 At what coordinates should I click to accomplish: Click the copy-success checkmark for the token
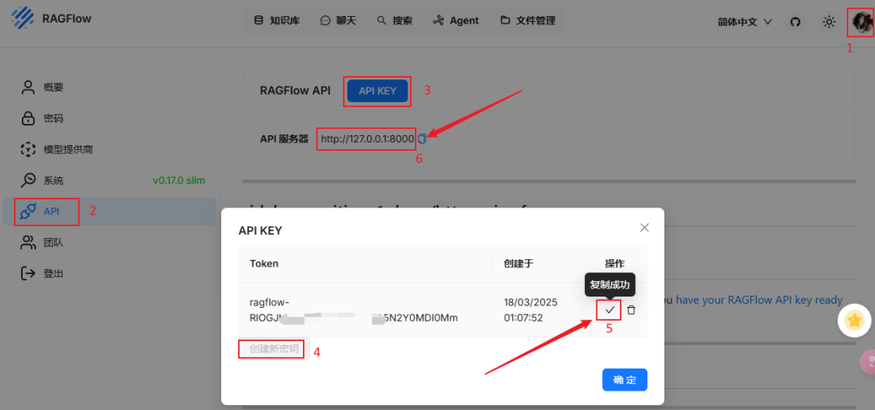coord(610,310)
